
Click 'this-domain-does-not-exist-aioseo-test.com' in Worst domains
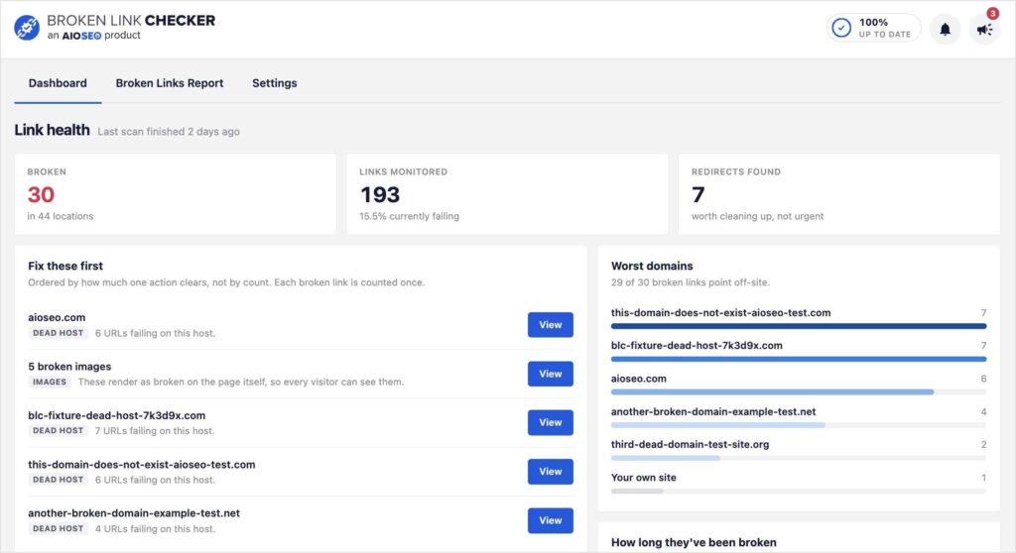[720, 313]
